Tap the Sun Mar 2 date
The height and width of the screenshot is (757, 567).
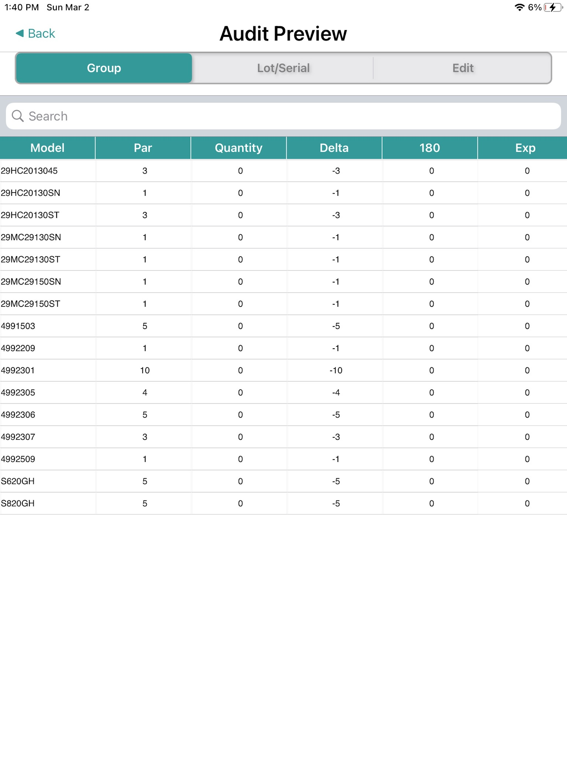(x=68, y=7)
